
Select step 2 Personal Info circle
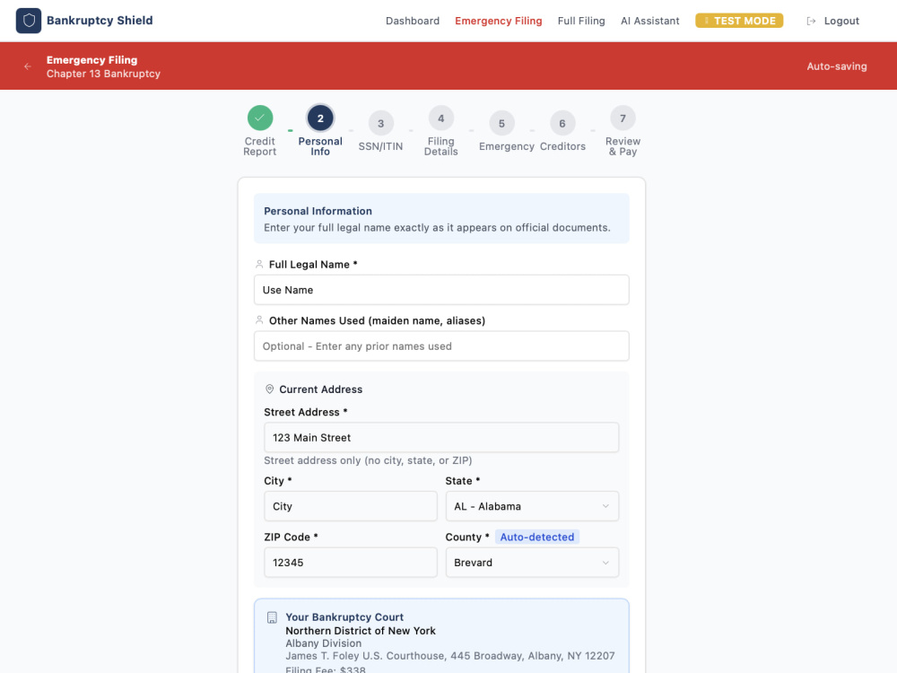click(320, 118)
